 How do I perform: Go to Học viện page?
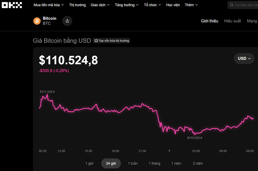point(173,5)
